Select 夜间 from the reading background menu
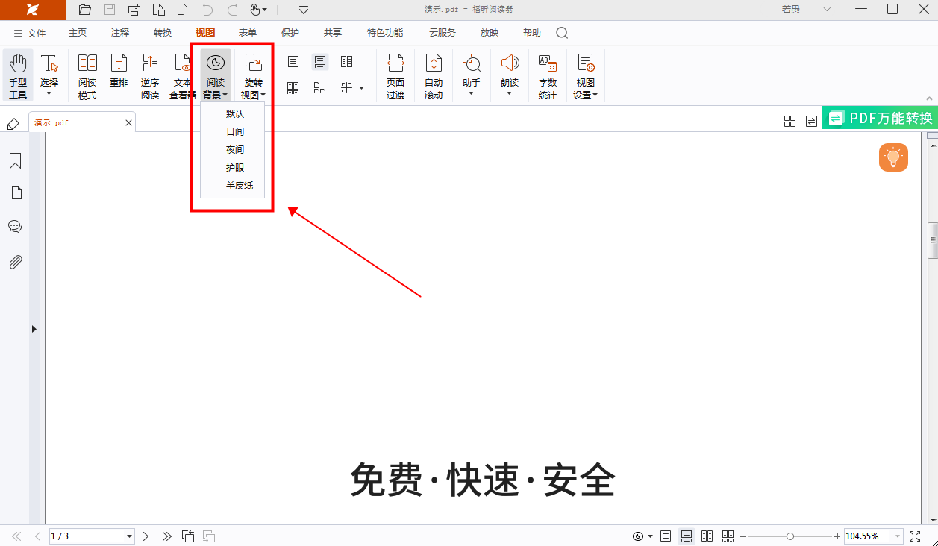This screenshot has width=938, height=546. point(234,149)
